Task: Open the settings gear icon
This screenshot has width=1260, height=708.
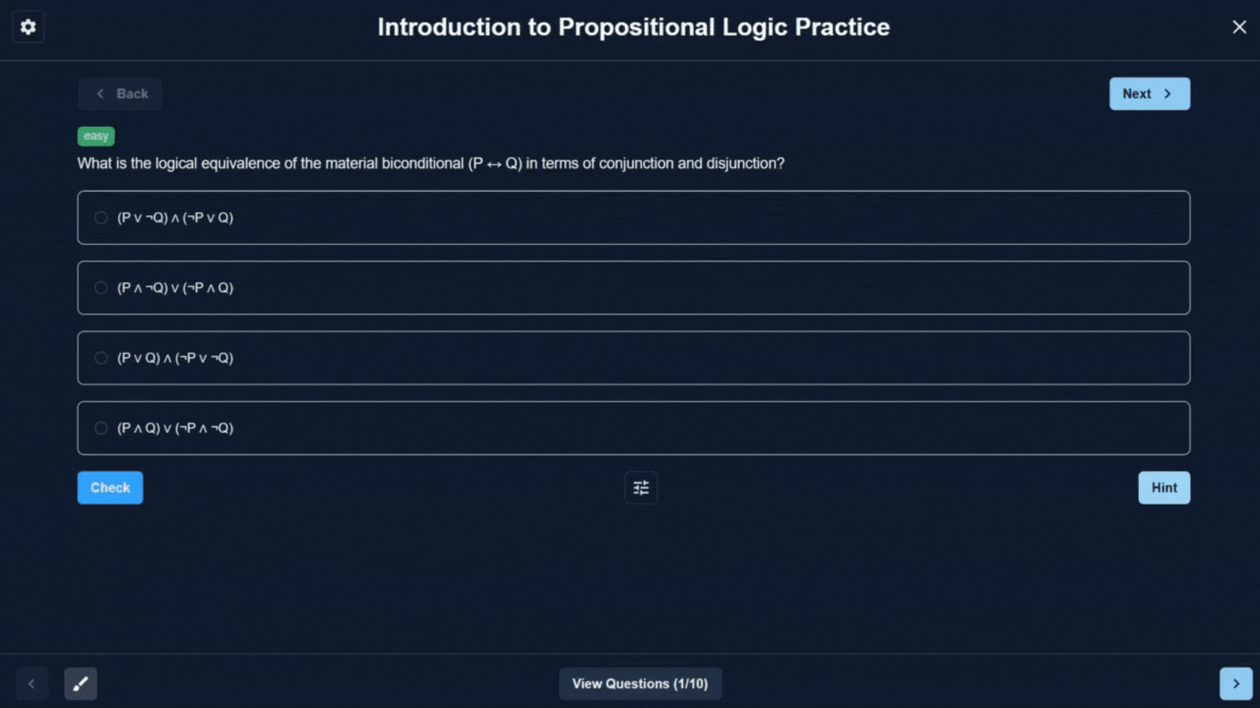Action: 28,28
